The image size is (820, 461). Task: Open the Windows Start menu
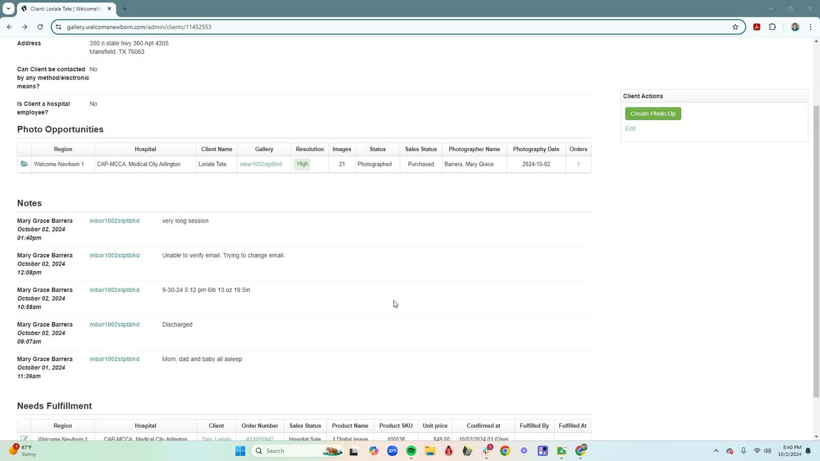[x=240, y=451]
